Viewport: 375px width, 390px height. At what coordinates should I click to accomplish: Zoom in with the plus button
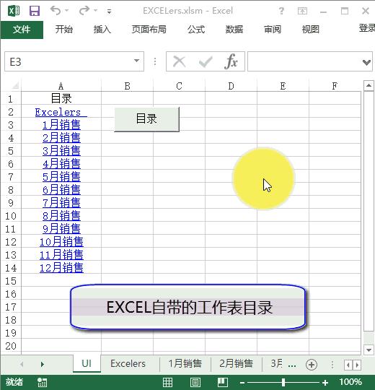pyautogui.click(x=325, y=383)
